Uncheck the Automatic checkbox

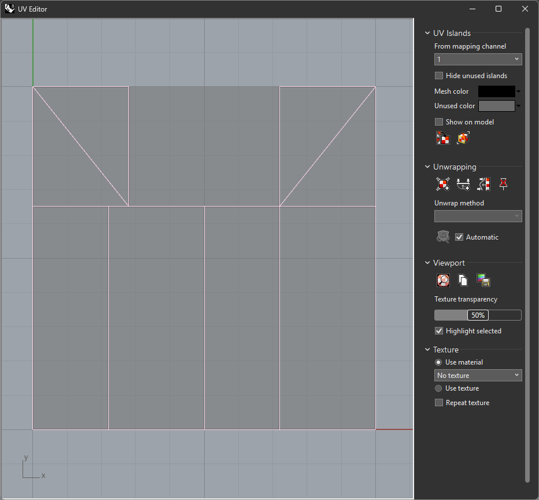(459, 237)
